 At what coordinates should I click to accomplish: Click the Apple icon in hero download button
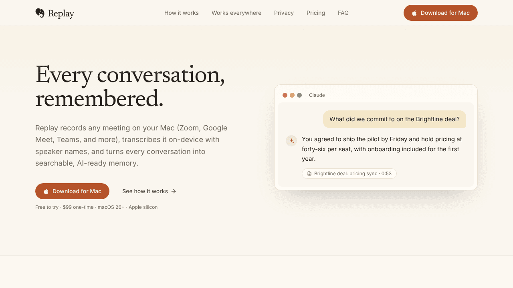46,191
